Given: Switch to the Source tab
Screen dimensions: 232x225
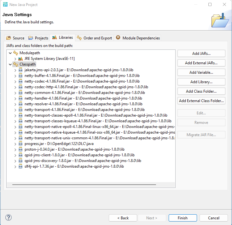Looking at the screenshot, I should click(15, 38).
